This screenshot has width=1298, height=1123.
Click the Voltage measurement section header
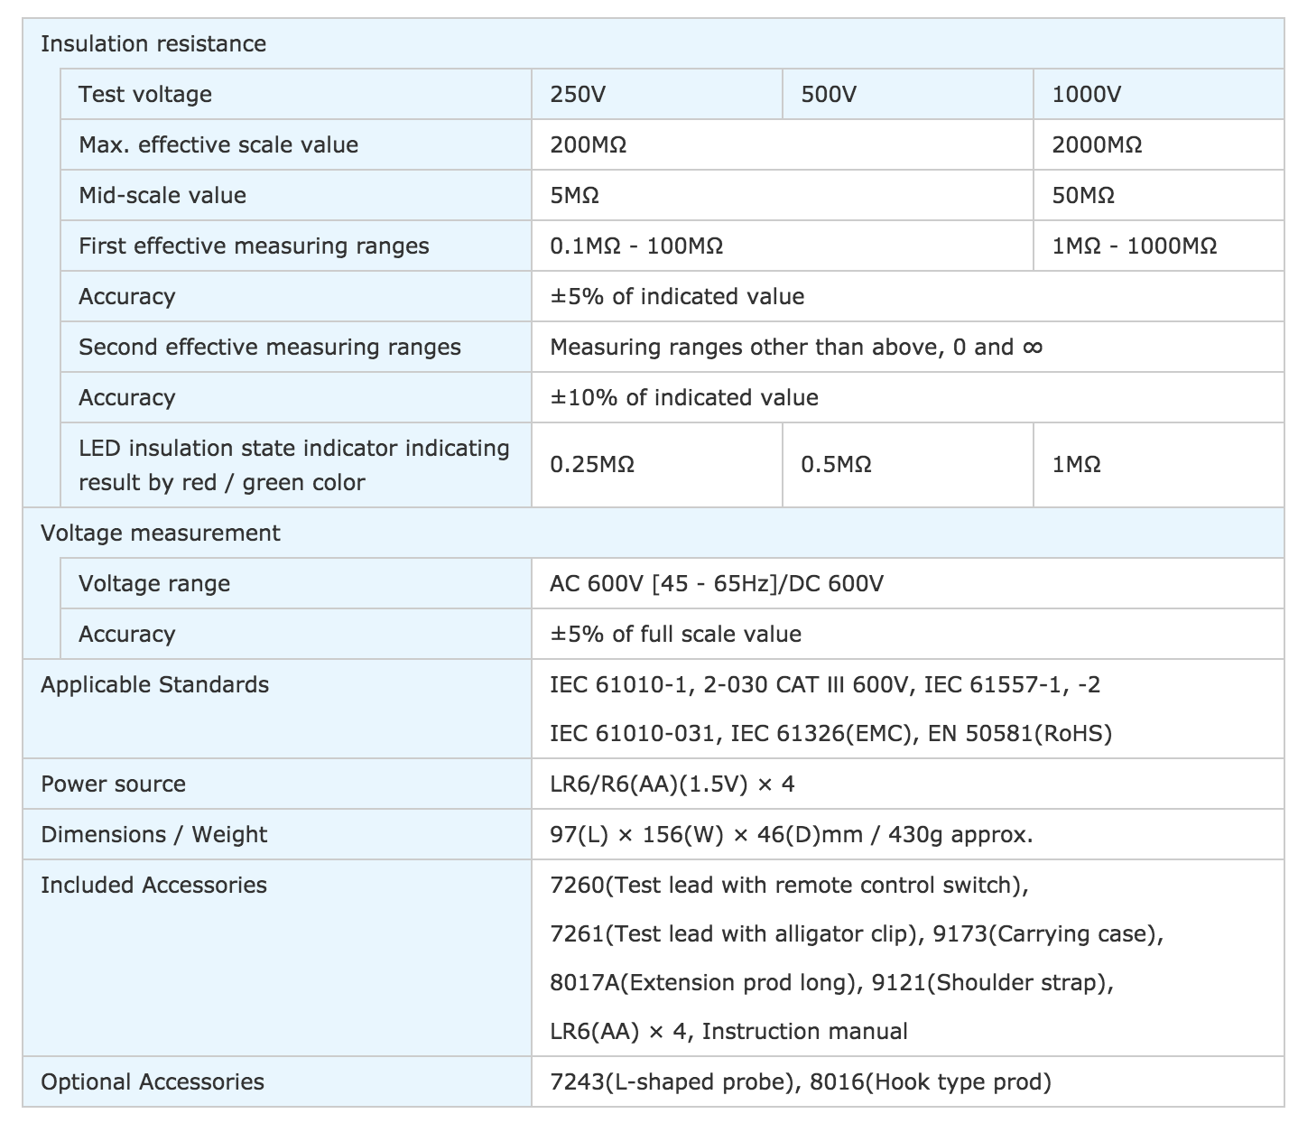161,534
